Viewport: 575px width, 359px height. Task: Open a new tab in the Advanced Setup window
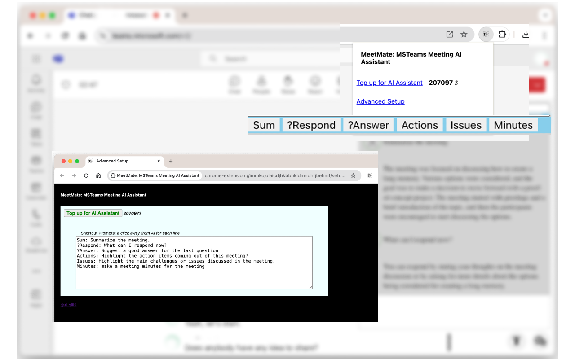coord(171,161)
